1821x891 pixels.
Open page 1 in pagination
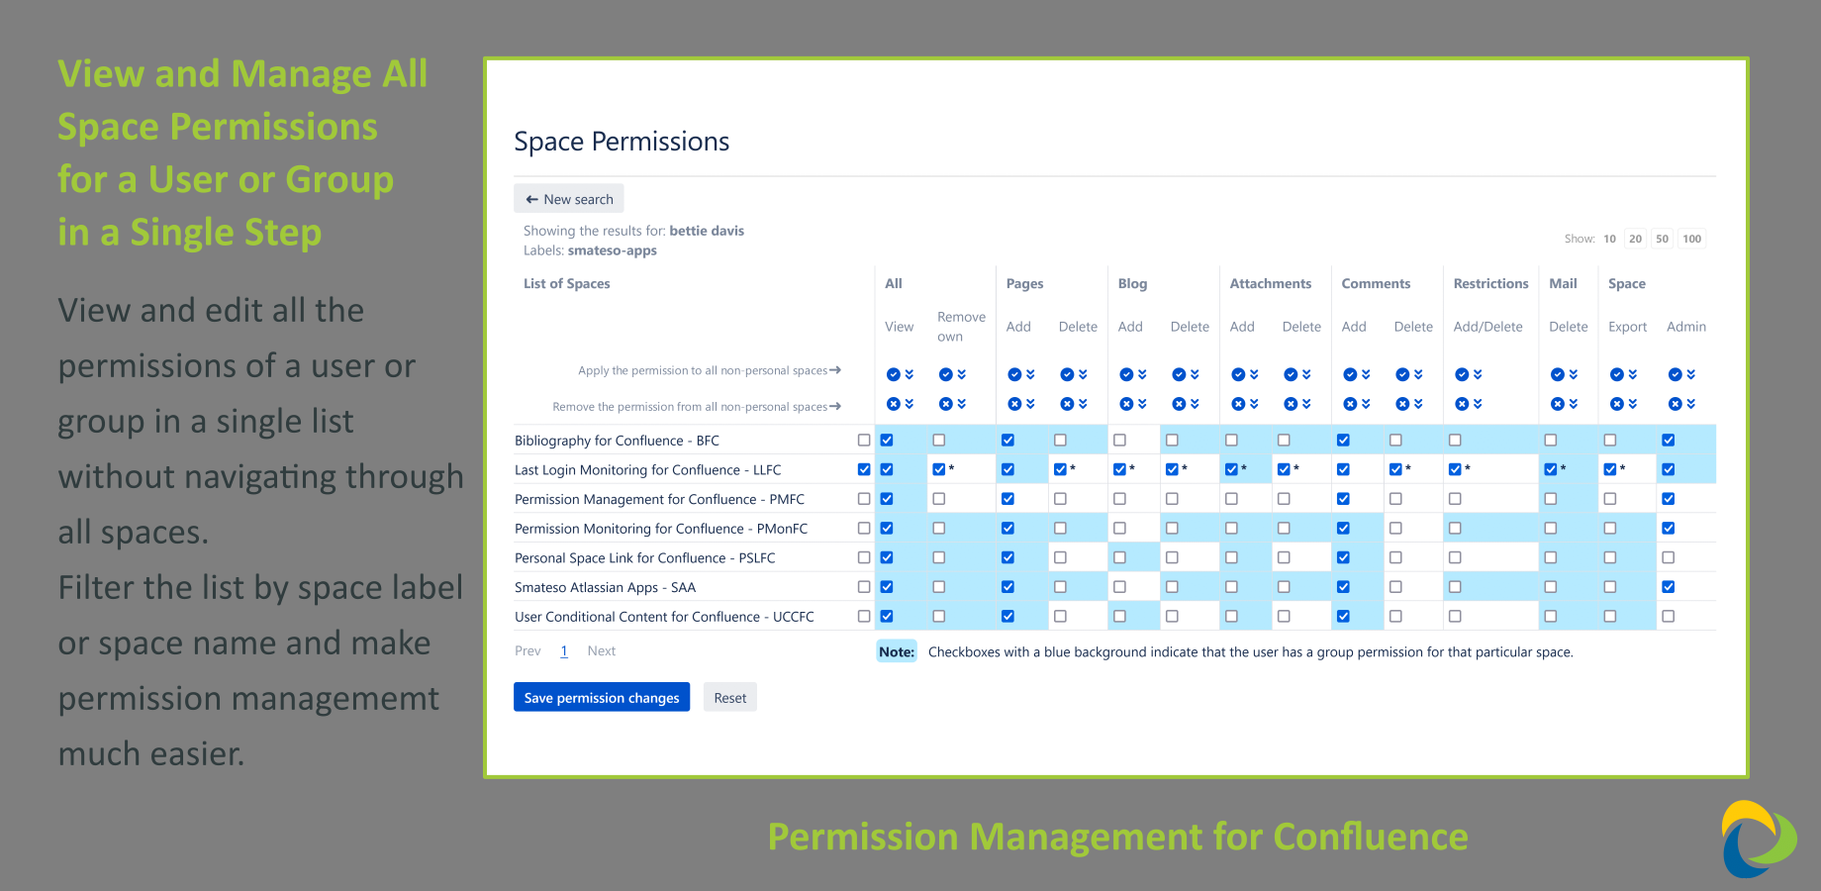(564, 650)
